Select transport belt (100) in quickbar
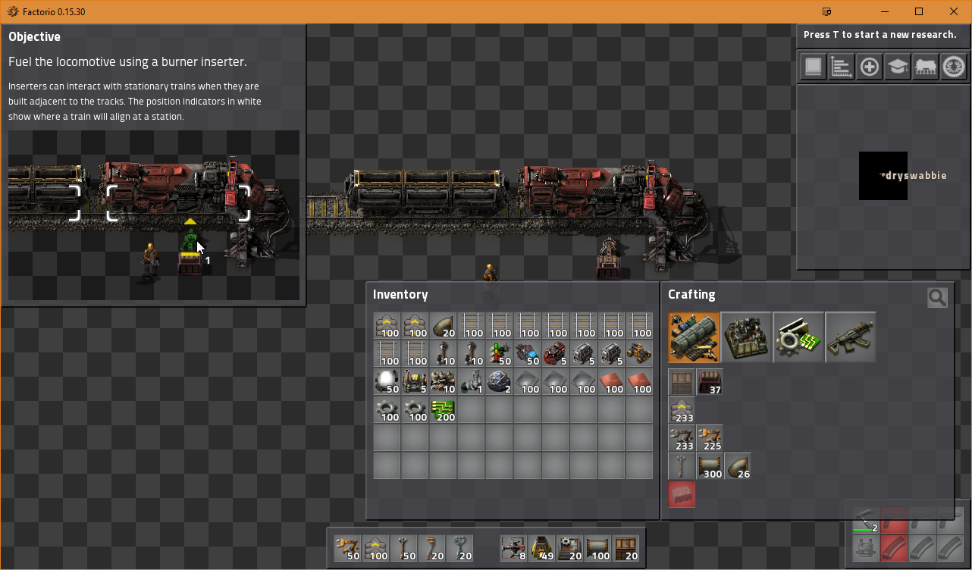 coord(375,548)
